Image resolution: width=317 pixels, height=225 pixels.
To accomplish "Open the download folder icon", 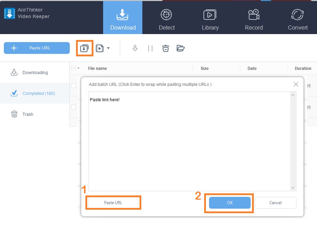I will (x=181, y=48).
